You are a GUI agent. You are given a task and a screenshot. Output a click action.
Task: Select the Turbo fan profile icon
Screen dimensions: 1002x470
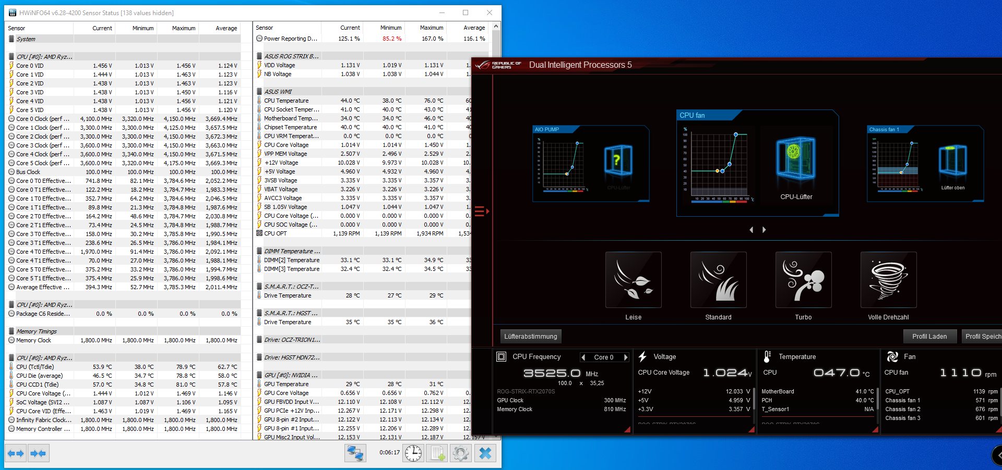[803, 280]
